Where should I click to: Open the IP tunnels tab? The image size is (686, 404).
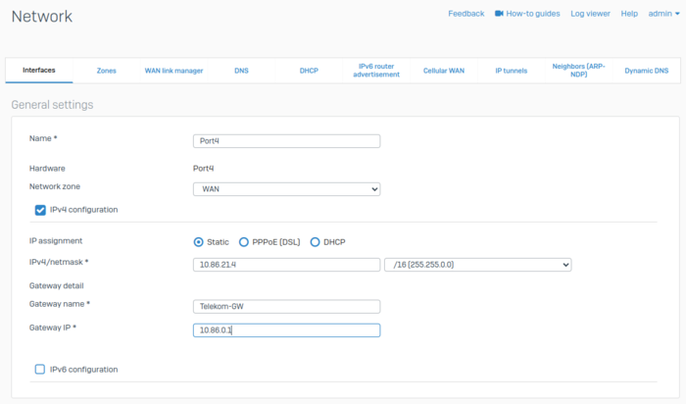click(511, 71)
